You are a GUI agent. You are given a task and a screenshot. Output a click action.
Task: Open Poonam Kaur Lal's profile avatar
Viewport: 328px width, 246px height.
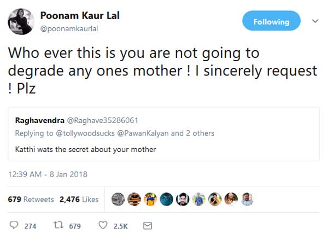click(x=22, y=22)
